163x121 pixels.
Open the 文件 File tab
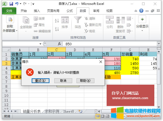coord(9,11)
